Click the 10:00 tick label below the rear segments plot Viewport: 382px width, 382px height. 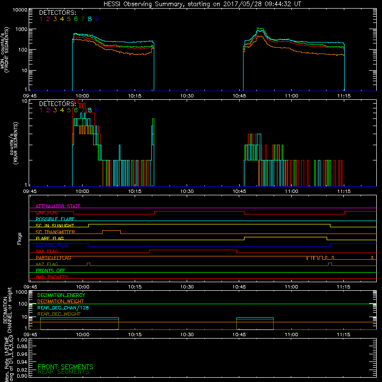point(82,191)
